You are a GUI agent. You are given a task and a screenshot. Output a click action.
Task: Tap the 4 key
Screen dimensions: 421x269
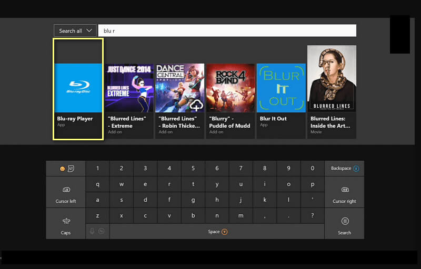169,169
